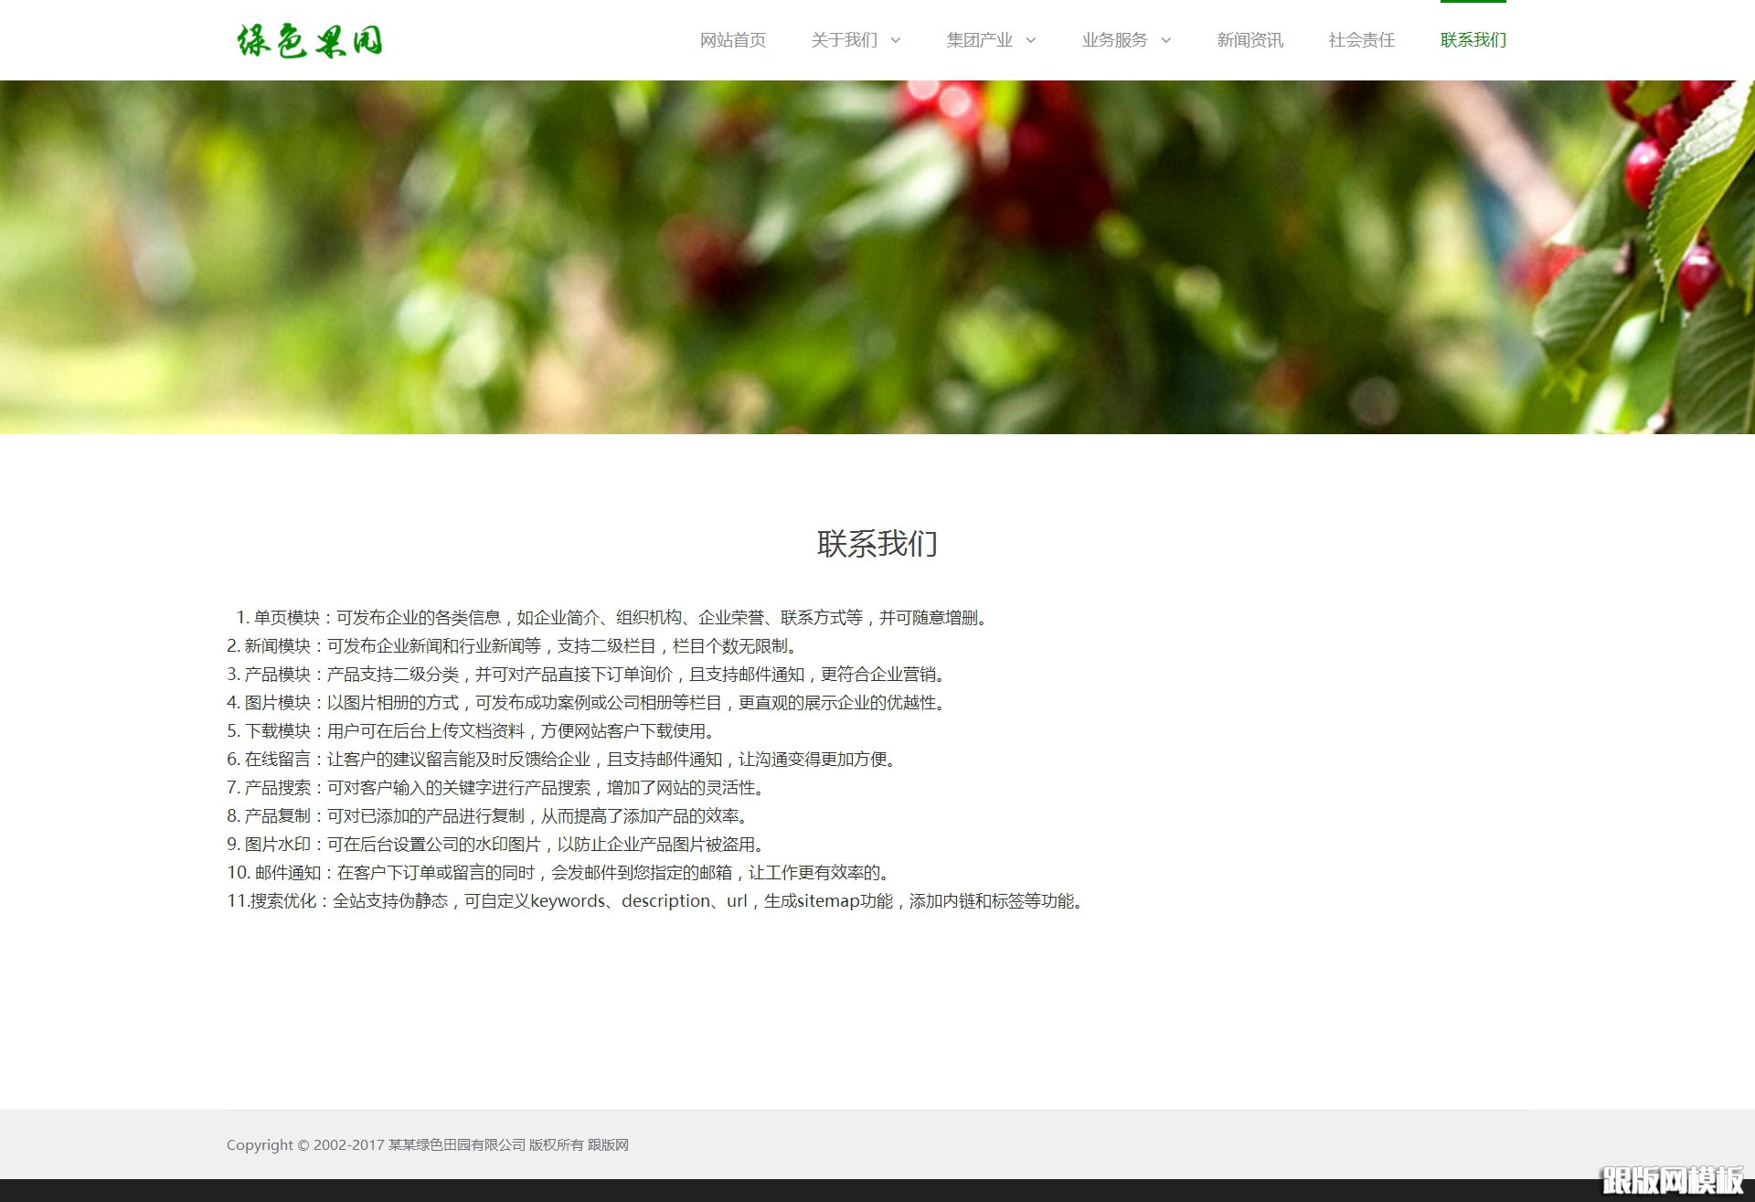Open the 关于我们 menu item
Image resolution: width=1755 pixels, height=1202 pixels.
click(x=844, y=40)
